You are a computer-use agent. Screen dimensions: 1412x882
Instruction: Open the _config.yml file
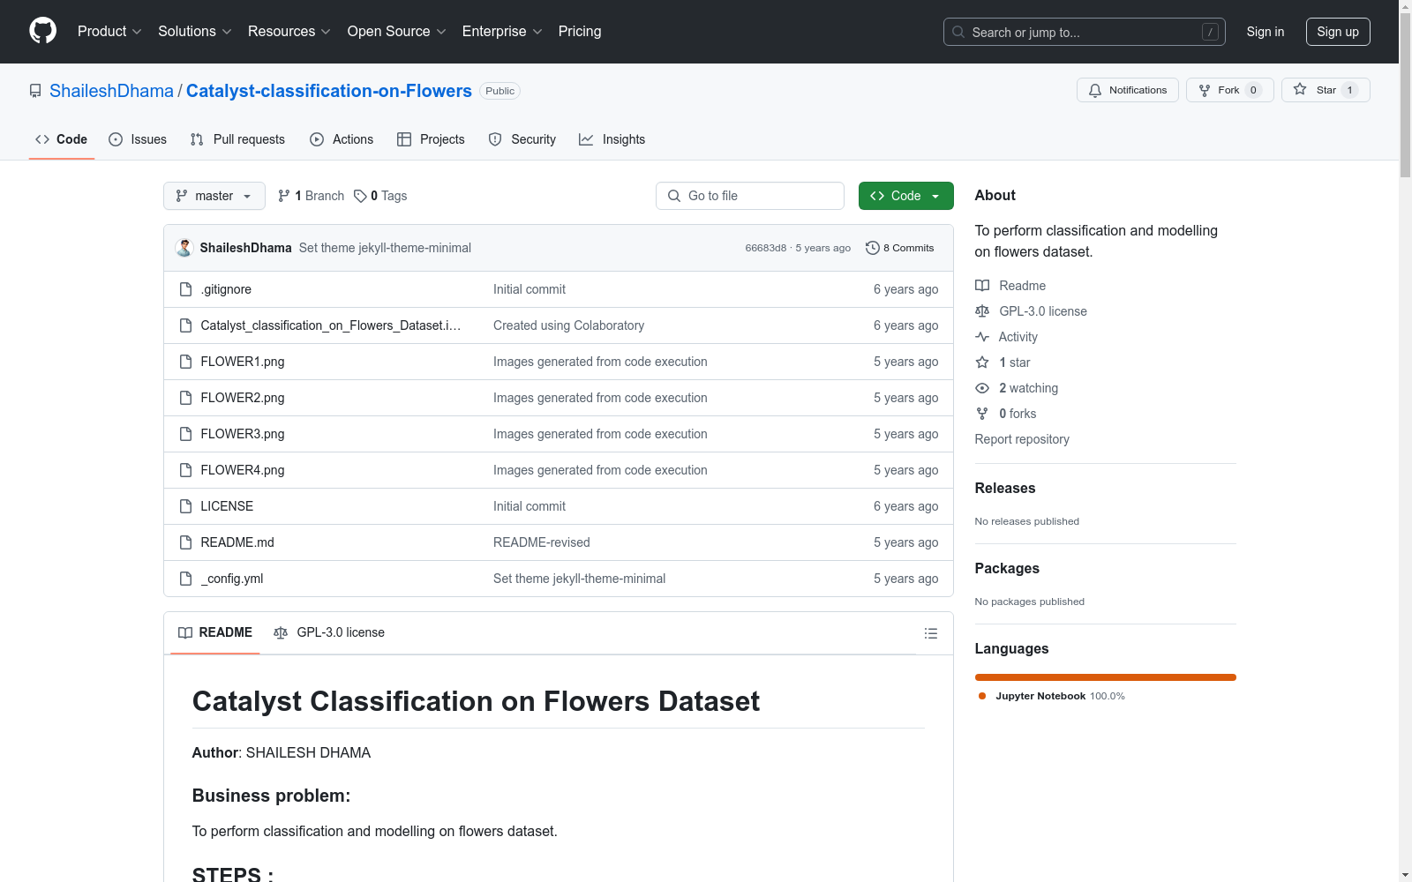point(232,579)
